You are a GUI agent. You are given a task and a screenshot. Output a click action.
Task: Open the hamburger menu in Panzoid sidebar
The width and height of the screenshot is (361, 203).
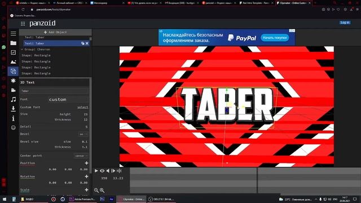coord(14,34)
